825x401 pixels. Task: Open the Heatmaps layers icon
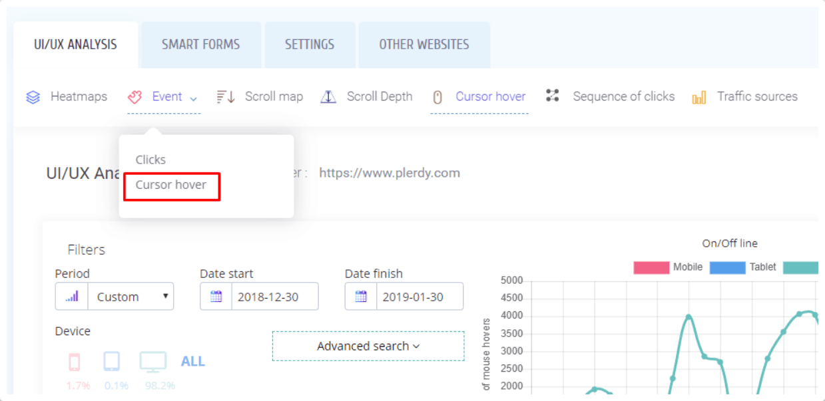click(33, 97)
